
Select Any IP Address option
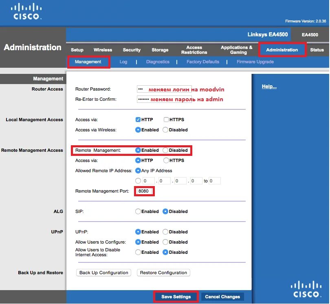(x=138, y=171)
